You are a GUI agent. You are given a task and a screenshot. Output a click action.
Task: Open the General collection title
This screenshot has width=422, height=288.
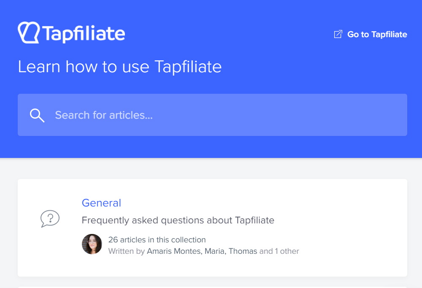(x=101, y=203)
